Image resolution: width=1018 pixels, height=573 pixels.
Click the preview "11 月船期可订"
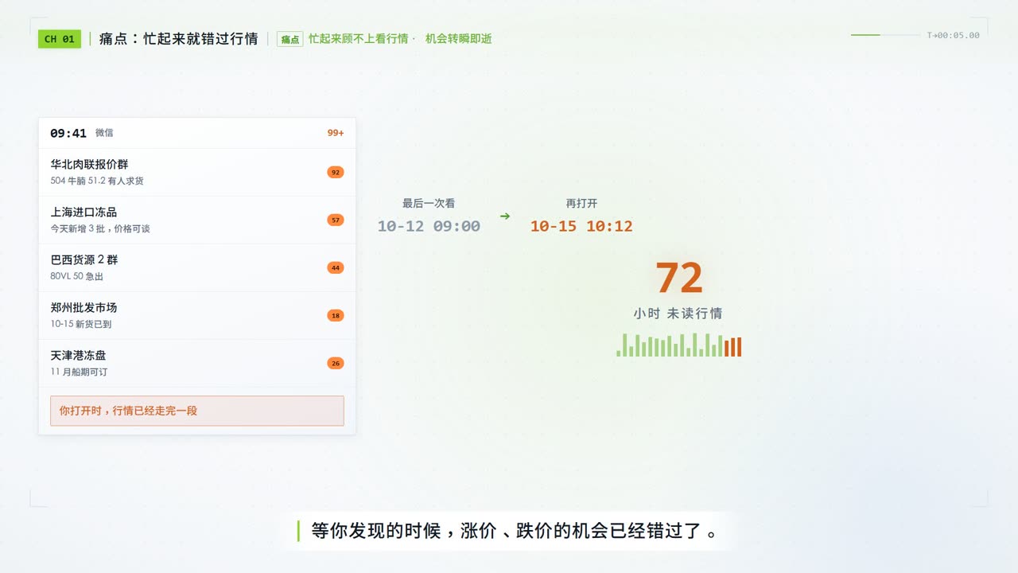tap(80, 372)
